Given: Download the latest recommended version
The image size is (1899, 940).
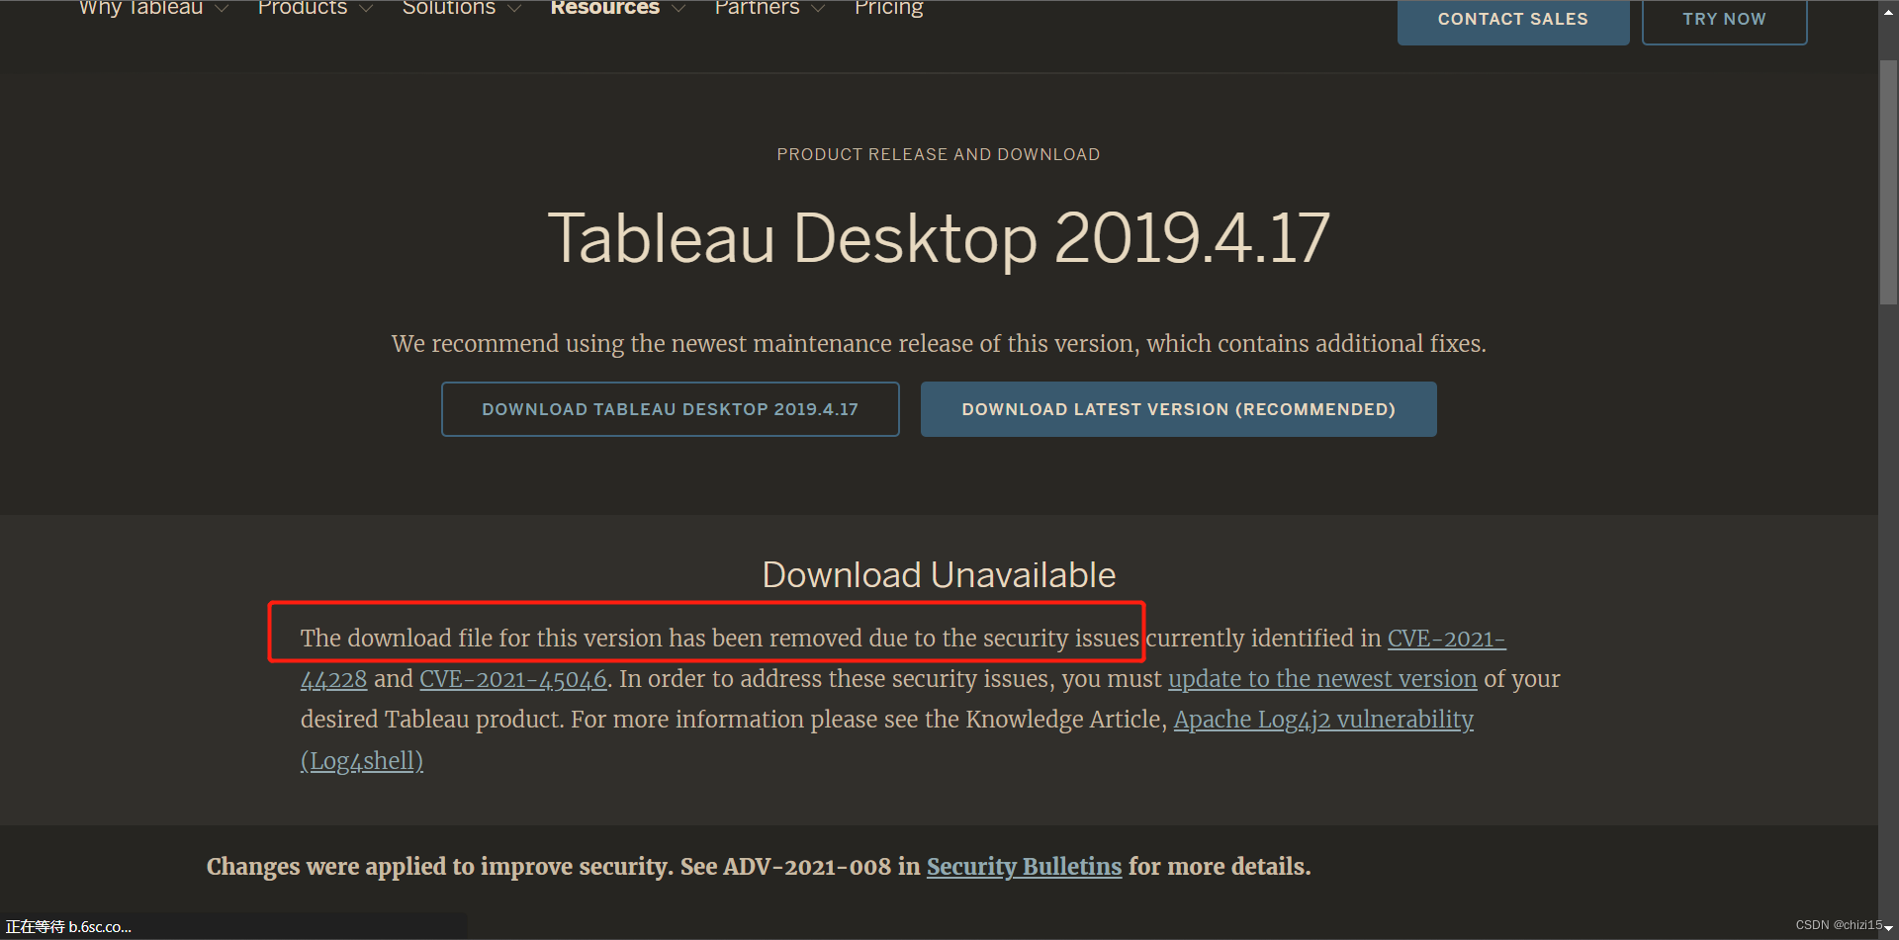Looking at the screenshot, I should coord(1179,409).
